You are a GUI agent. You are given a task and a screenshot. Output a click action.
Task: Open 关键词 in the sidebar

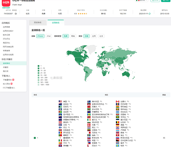[6, 67]
